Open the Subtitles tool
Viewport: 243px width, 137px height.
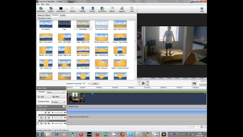pyautogui.click(x=82, y=9)
